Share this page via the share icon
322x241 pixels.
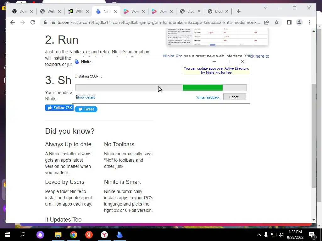click(267, 22)
